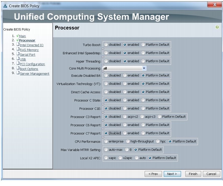Click the page icon beside Server Management

coord(18,73)
